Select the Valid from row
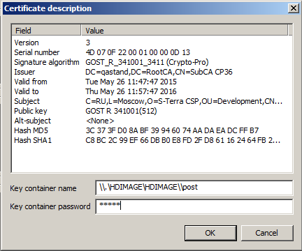This screenshot has height=251, width=302. click(152, 82)
